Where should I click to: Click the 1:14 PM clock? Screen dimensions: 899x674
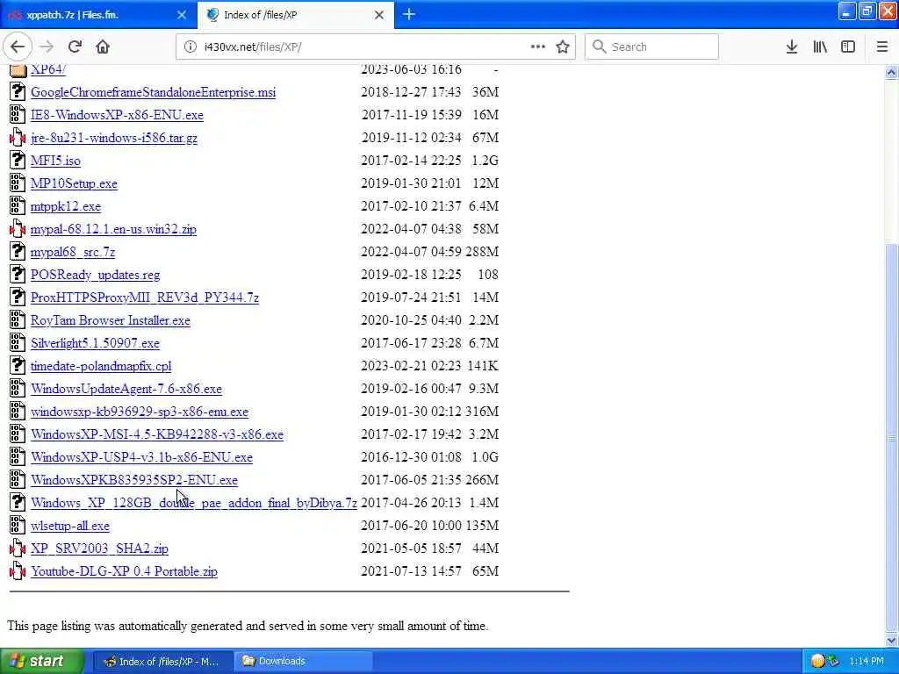tap(867, 662)
